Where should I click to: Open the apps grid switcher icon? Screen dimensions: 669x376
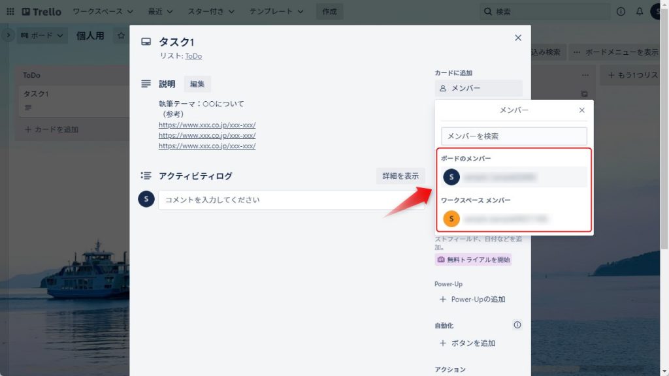tap(10, 12)
